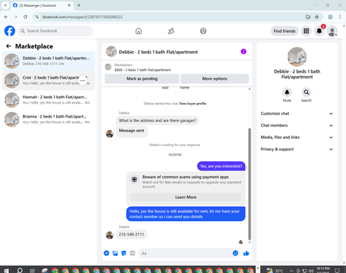Viewport: 346px width, 273px height.
Task: Expand Privacy & support section
Action: [x=297, y=149]
